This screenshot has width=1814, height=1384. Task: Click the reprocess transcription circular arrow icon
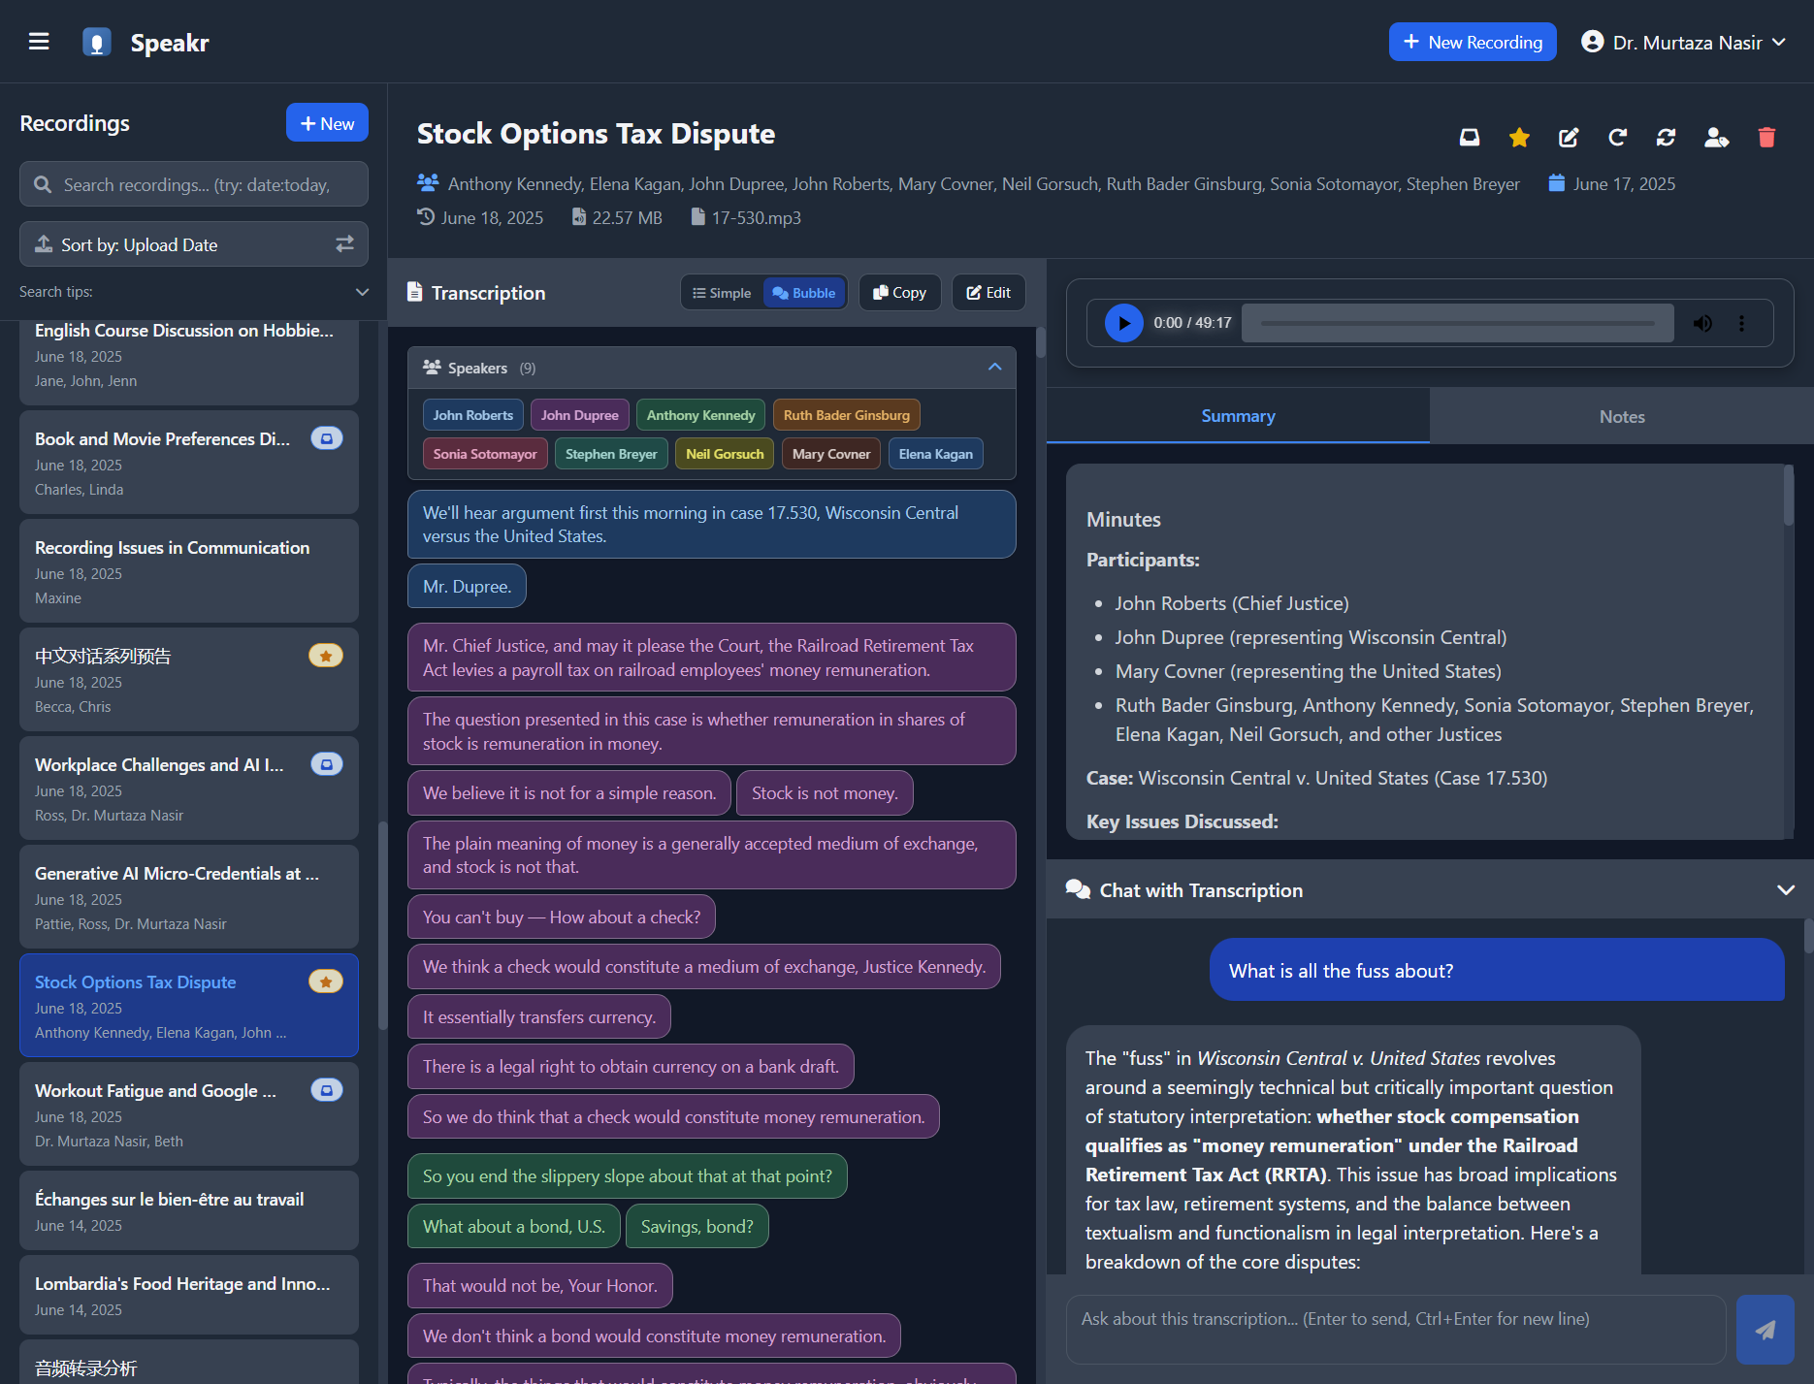pos(1617,138)
